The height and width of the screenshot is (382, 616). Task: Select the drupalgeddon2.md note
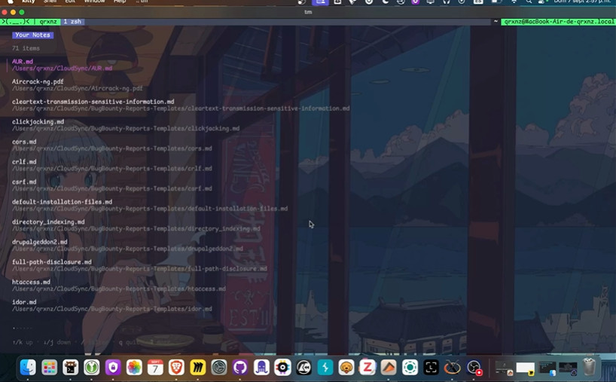tap(40, 242)
